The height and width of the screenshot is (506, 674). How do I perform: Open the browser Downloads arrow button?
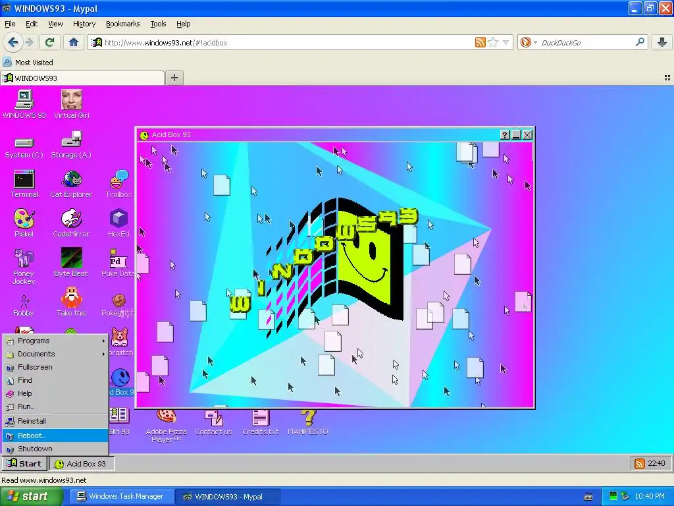662,42
